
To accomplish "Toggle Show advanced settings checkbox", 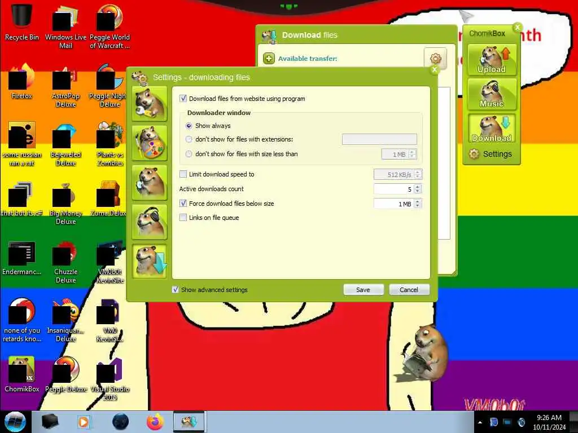I will [x=176, y=289].
